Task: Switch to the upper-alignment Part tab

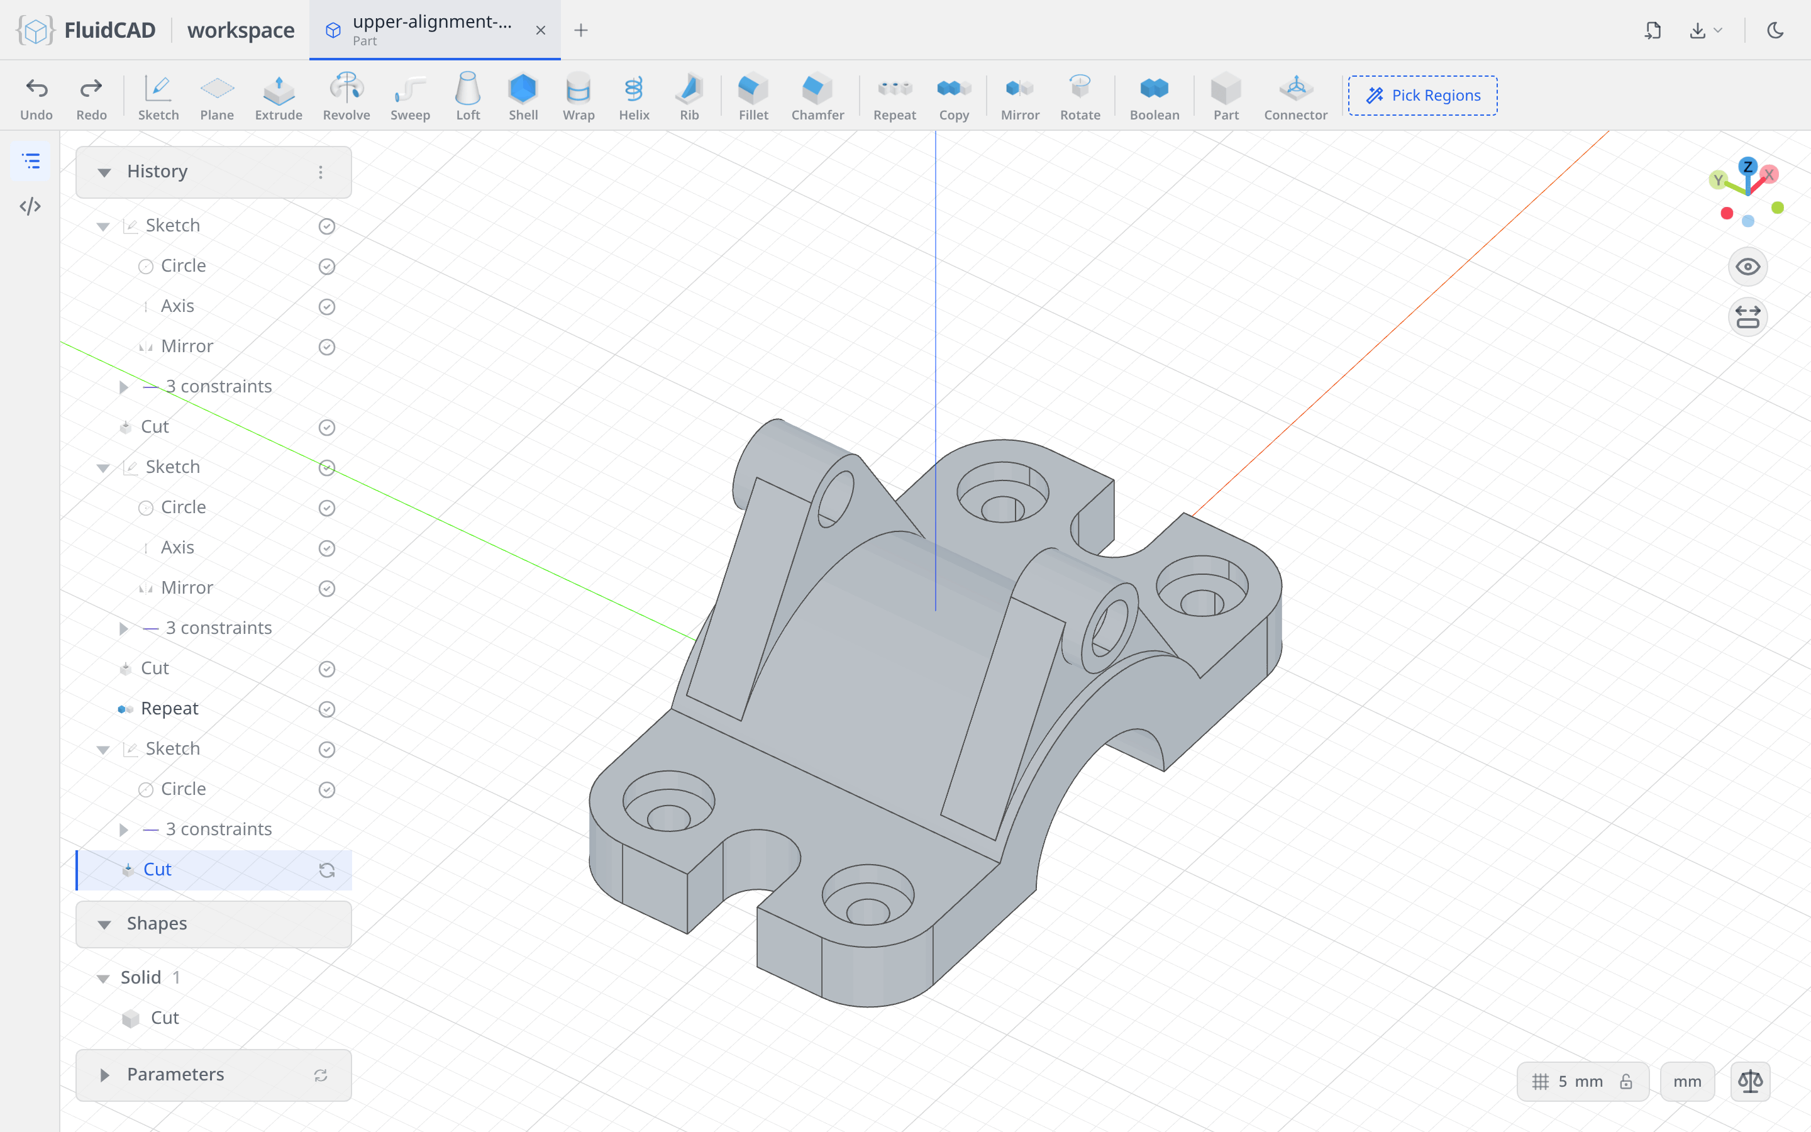Action: (x=435, y=30)
